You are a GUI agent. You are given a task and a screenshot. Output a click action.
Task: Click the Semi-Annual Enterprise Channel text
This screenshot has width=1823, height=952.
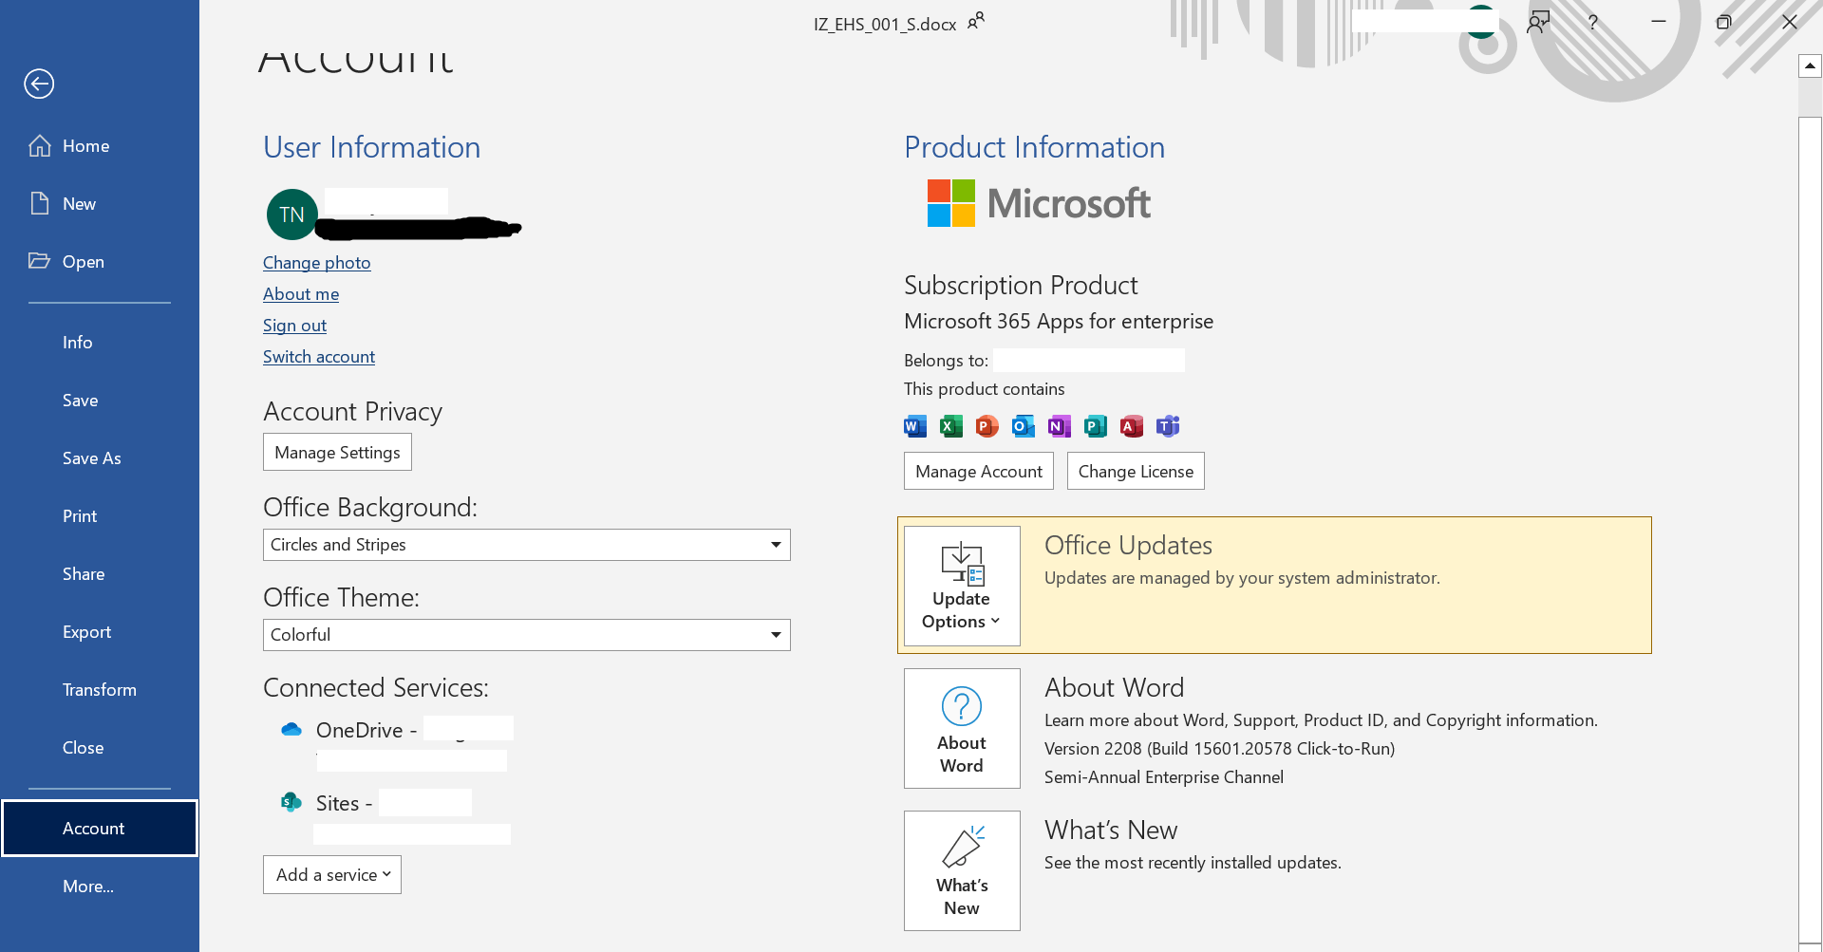[x=1164, y=777]
